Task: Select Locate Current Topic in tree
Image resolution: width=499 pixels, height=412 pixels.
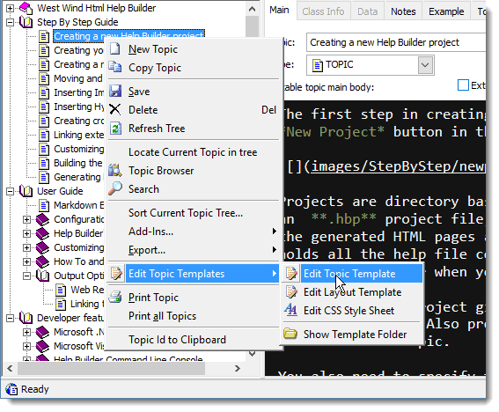Action: pyautogui.click(x=194, y=152)
